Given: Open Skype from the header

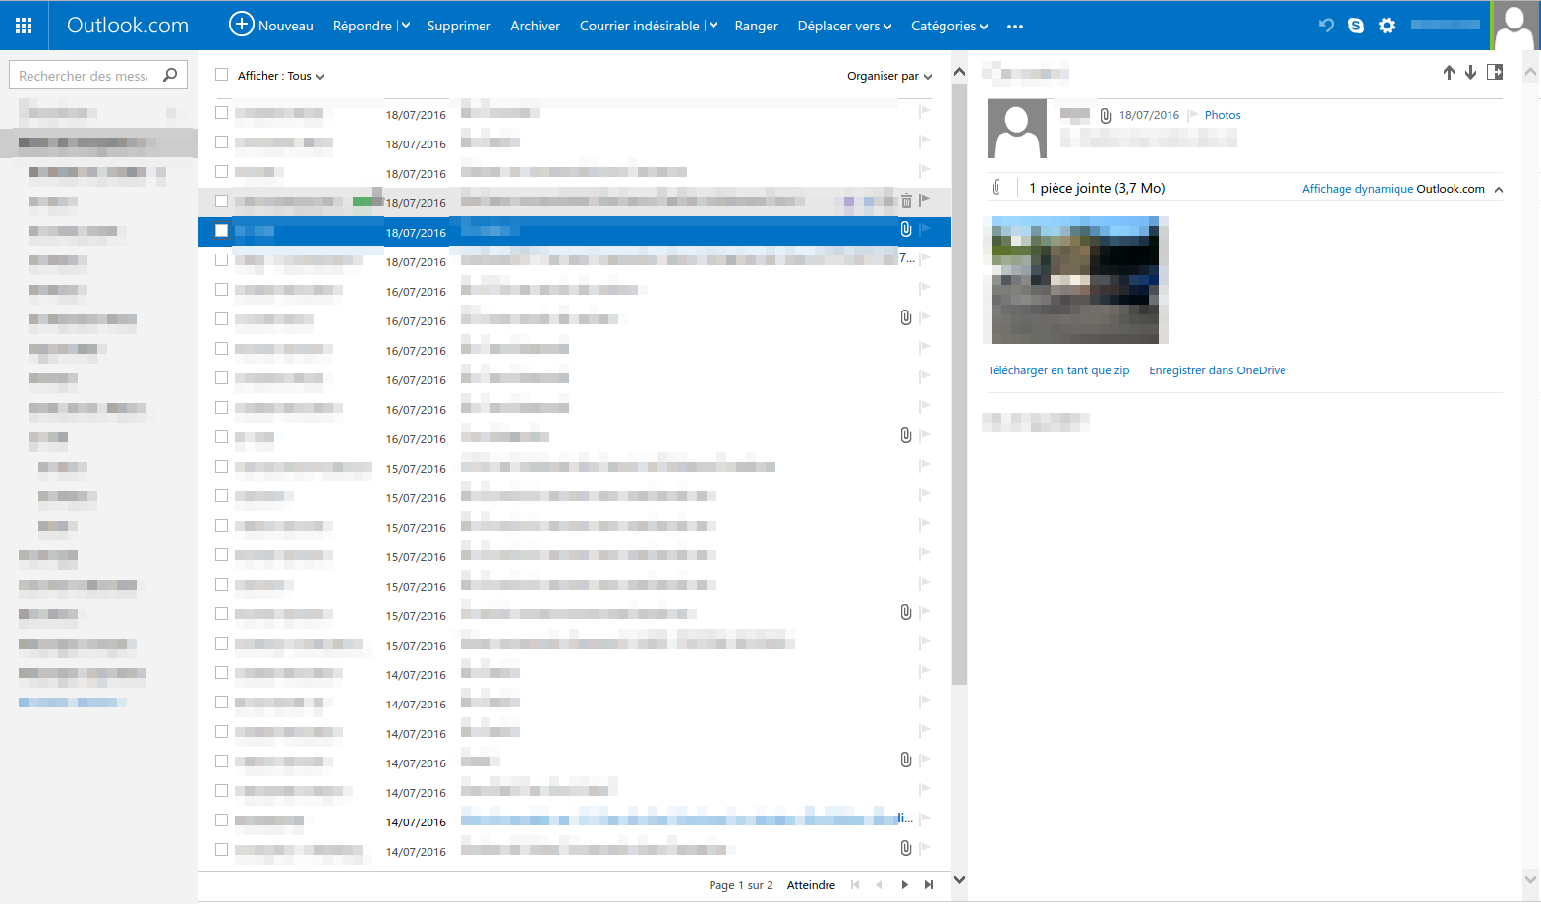Looking at the screenshot, I should pos(1356,26).
